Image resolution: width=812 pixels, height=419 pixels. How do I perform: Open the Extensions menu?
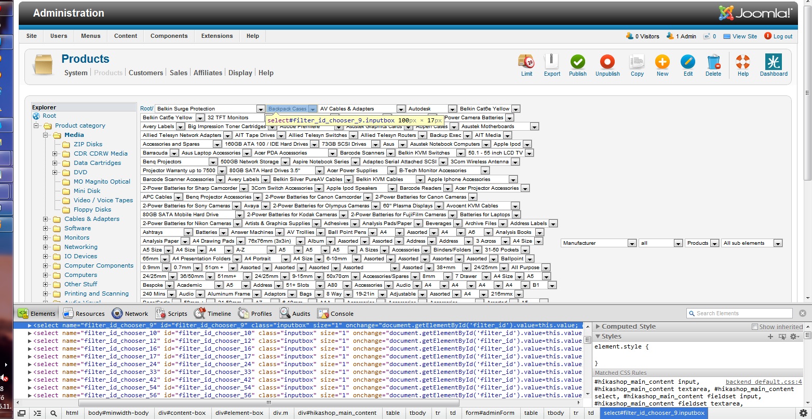pos(217,36)
